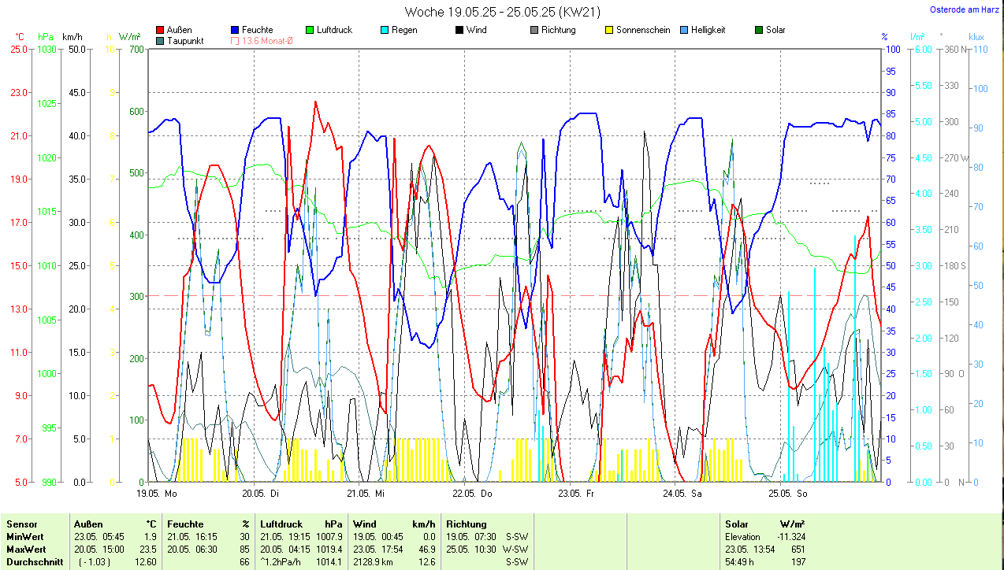Click the green Luftdruck legend square
The height and width of the screenshot is (570, 1004).
pyautogui.click(x=310, y=30)
